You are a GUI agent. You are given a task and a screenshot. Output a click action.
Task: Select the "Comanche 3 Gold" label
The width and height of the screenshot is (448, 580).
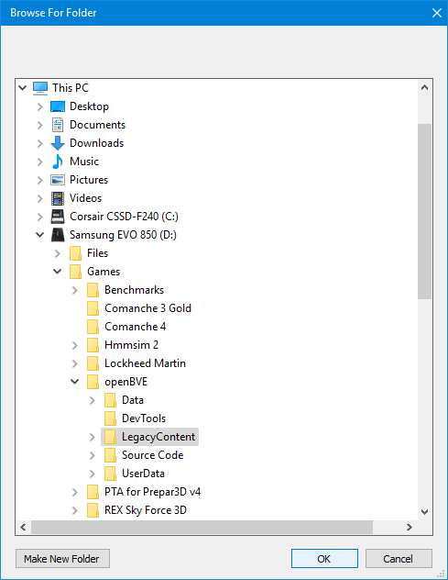[x=148, y=308]
